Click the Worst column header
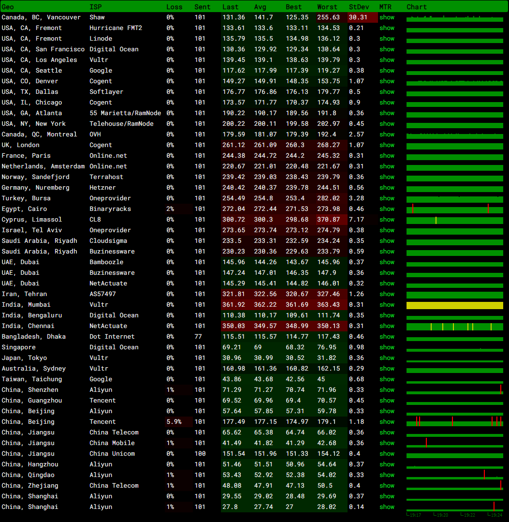509x522 pixels. tap(327, 7)
